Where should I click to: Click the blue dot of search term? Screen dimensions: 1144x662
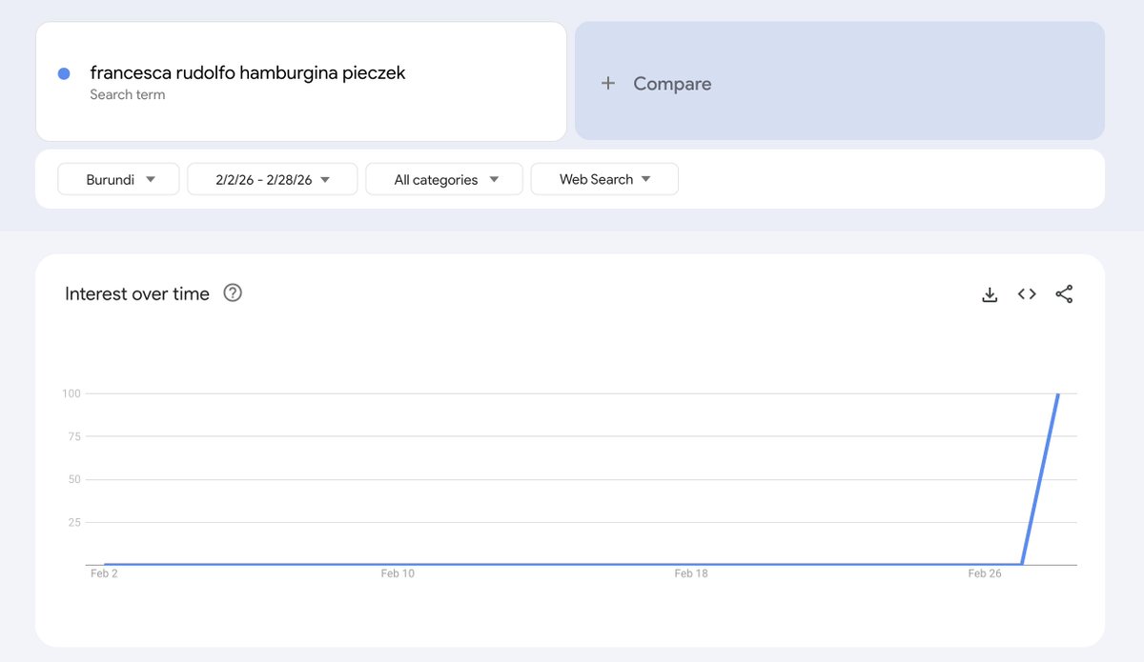pos(64,73)
